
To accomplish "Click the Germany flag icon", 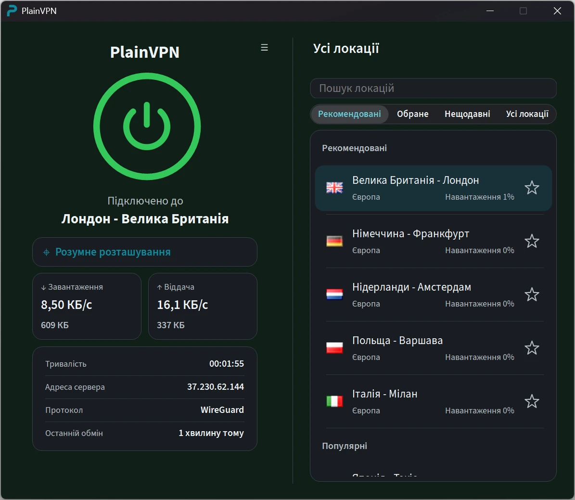I will pyautogui.click(x=334, y=241).
